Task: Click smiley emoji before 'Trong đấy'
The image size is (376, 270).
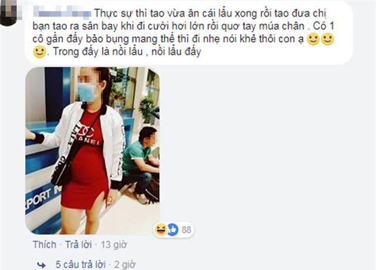Action: pyautogui.click(x=39, y=52)
